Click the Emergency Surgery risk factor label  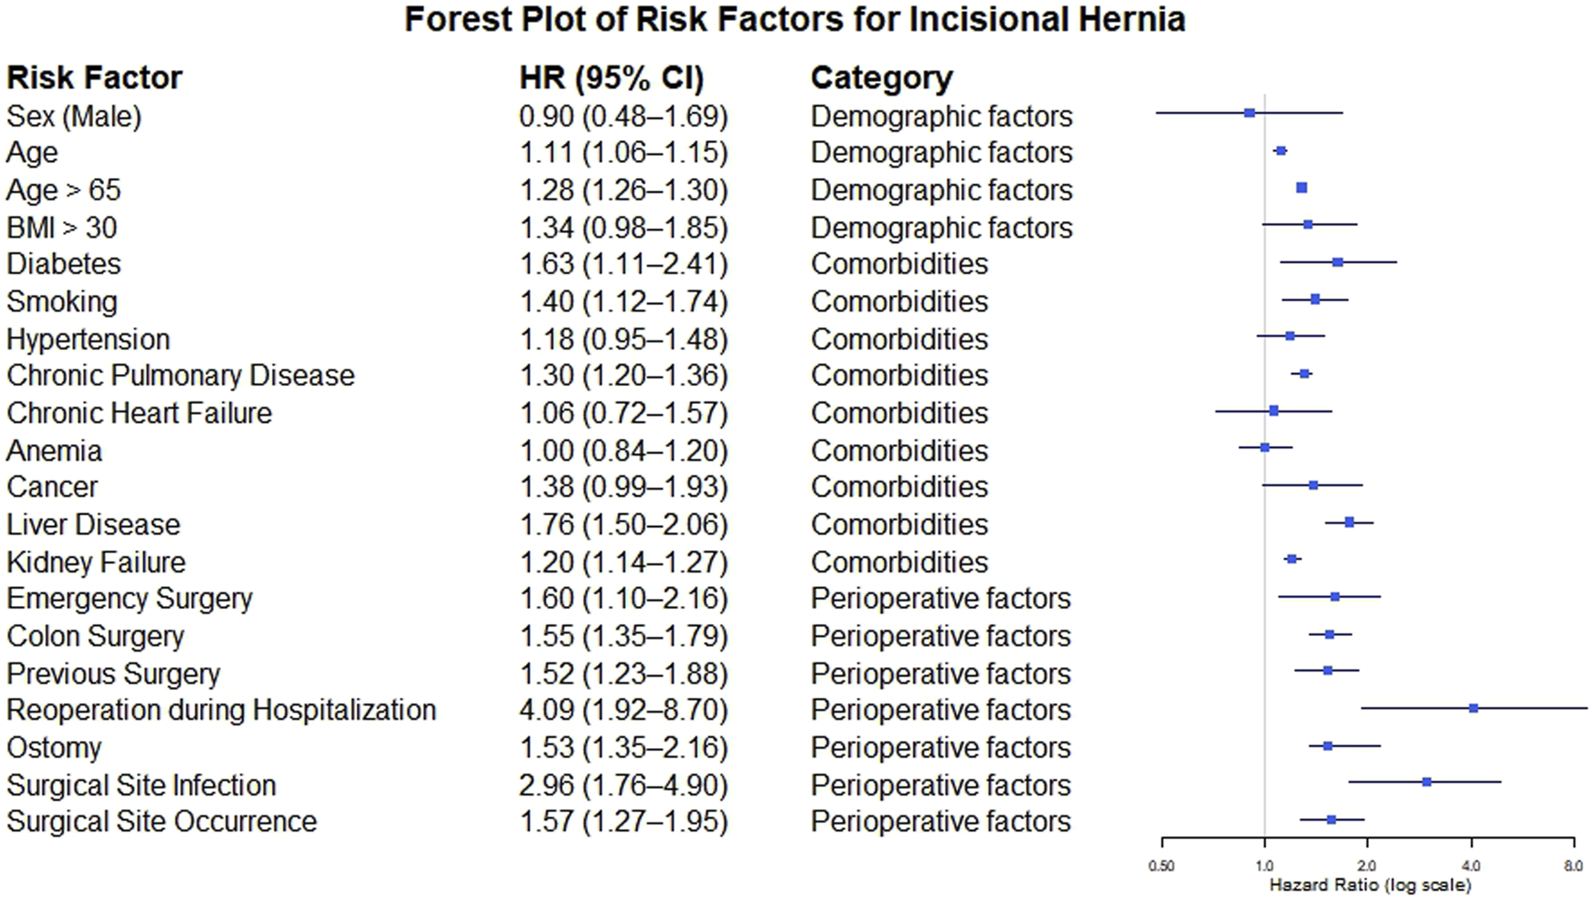129,598
